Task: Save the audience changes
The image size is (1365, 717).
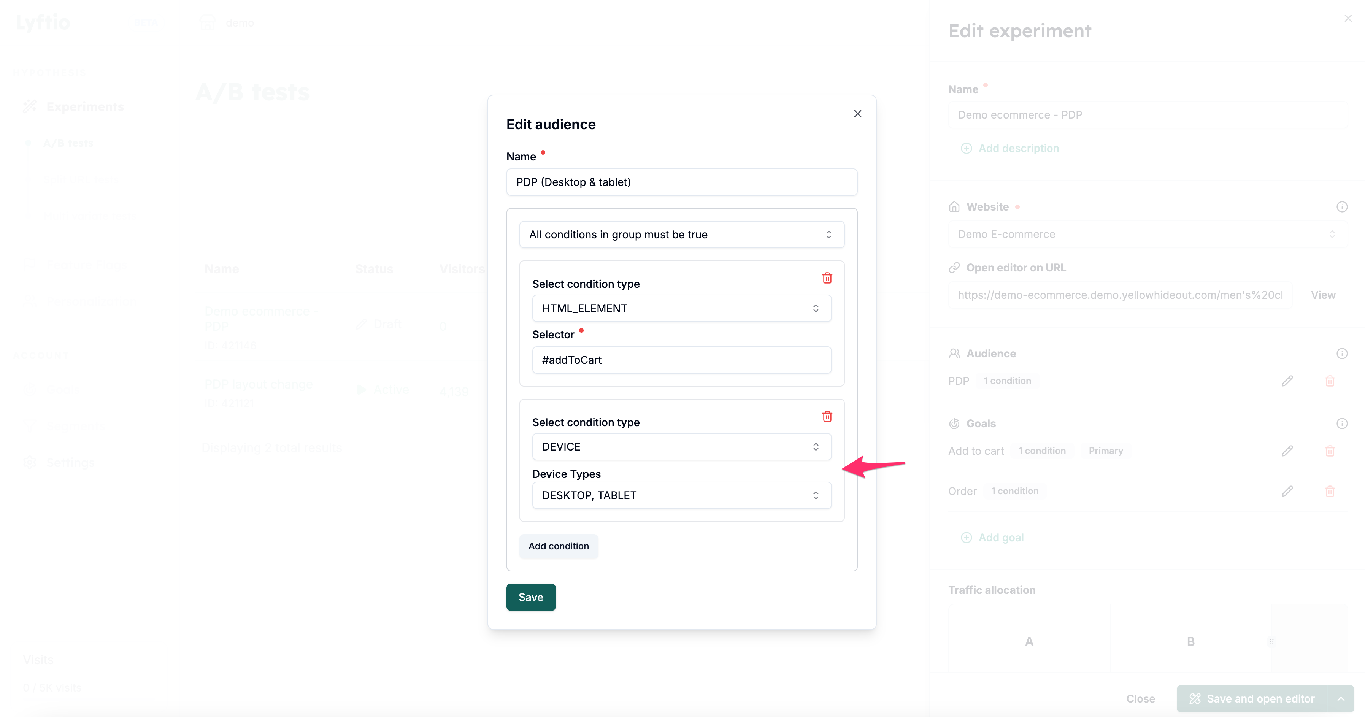Action: [530, 597]
